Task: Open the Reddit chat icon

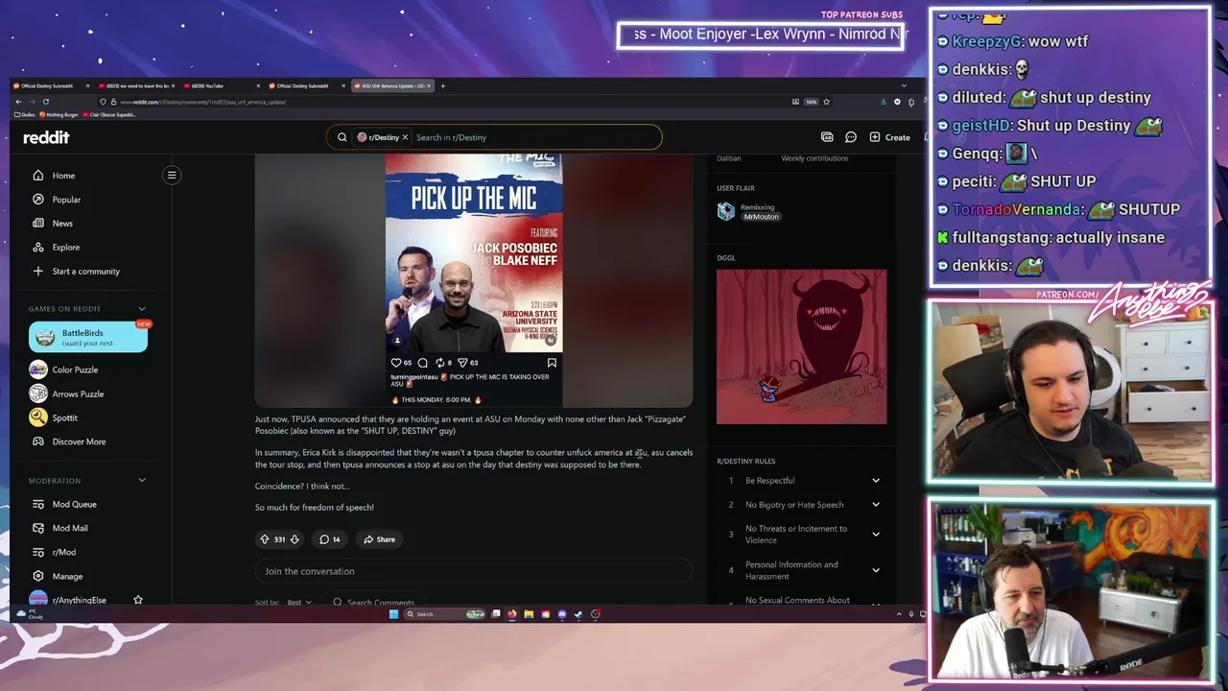Action: point(851,137)
